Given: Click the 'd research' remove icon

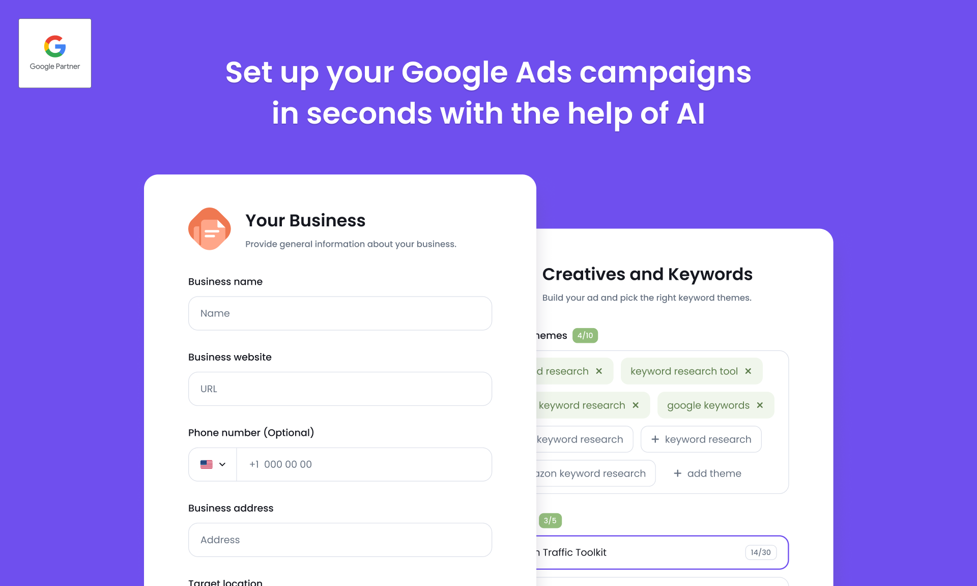Looking at the screenshot, I should [599, 370].
